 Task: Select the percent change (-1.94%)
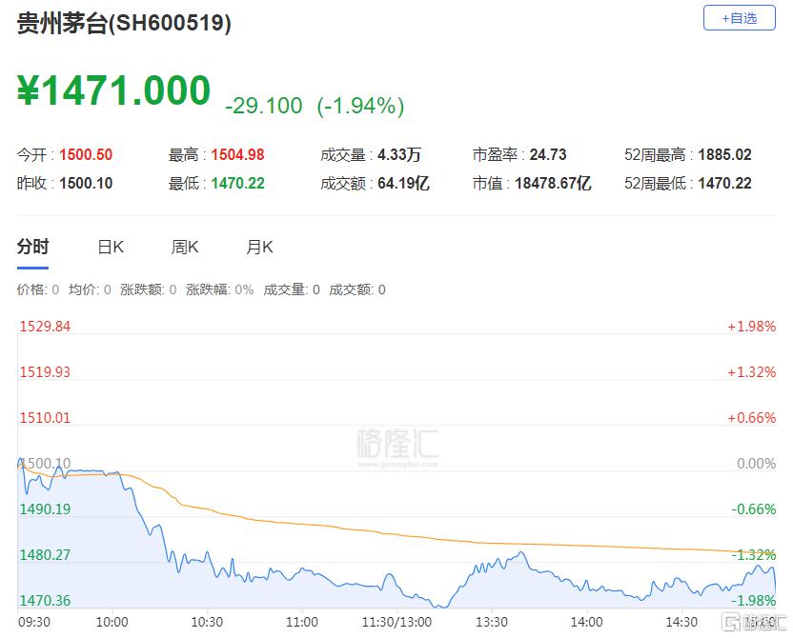[x=360, y=106]
